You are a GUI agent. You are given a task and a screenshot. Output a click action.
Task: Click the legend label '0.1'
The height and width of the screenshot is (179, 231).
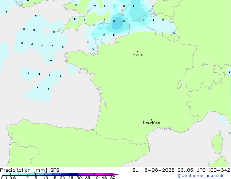coord(4,178)
